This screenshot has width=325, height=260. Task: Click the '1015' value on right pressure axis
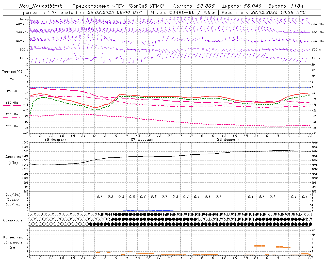tap(315, 165)
